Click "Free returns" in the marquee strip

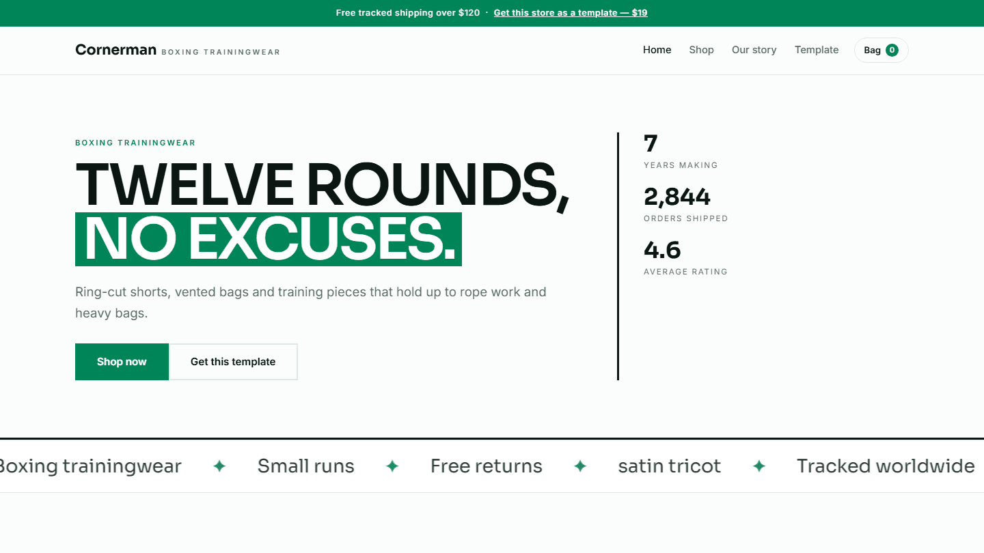pos(487,466)
